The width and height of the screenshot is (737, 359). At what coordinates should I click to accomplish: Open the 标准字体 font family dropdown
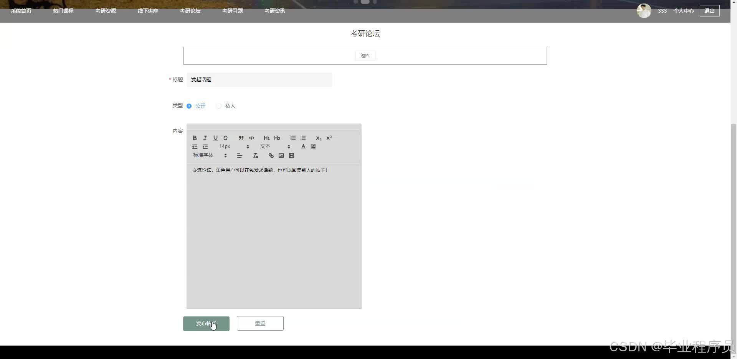(x=210, y=155)
